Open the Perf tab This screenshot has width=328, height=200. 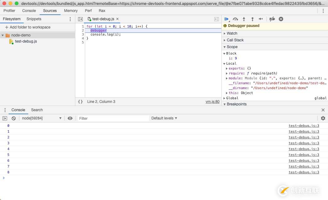pos(88,11)
